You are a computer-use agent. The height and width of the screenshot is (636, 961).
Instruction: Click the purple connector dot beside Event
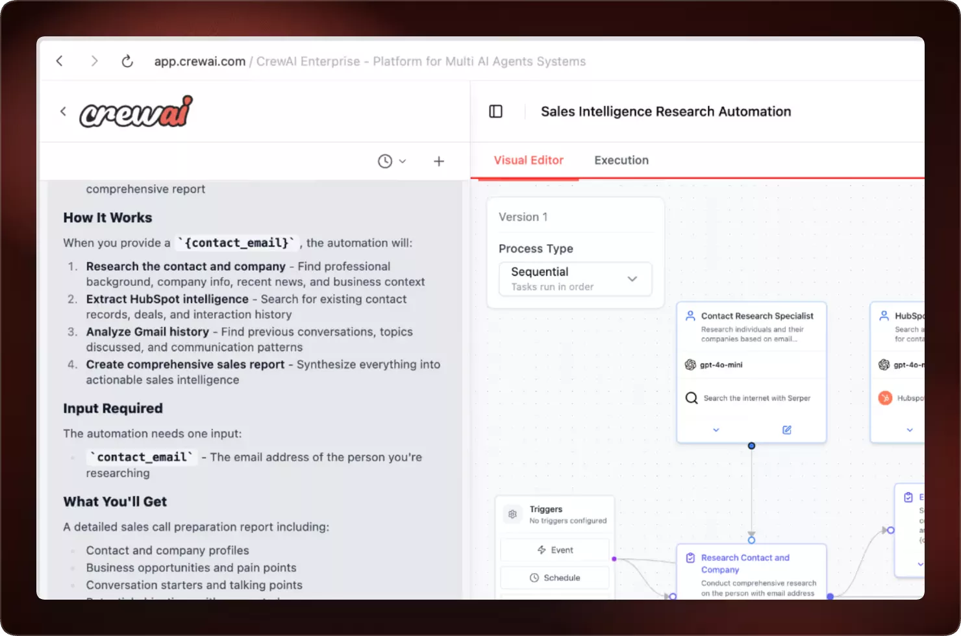(614, 559)
